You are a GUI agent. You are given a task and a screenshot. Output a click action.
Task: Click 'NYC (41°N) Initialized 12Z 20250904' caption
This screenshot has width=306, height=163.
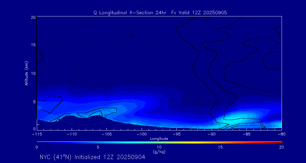(x=92, y=157)
